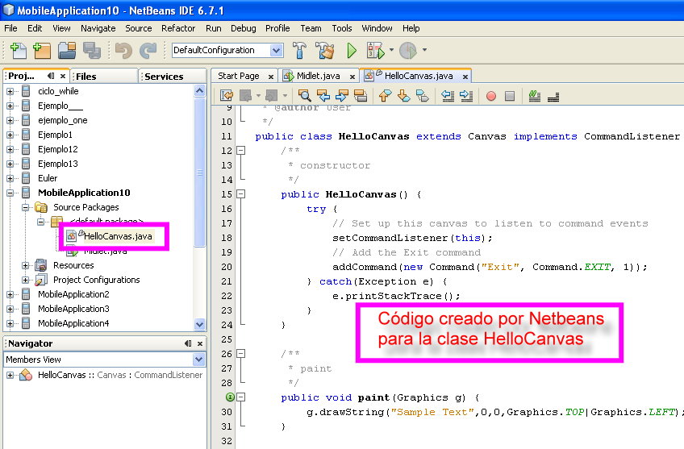Image resolution: width=684 pixels, height=449 pixels.
Task: Expand the MobileApplication2 project node
Action: 10,295
